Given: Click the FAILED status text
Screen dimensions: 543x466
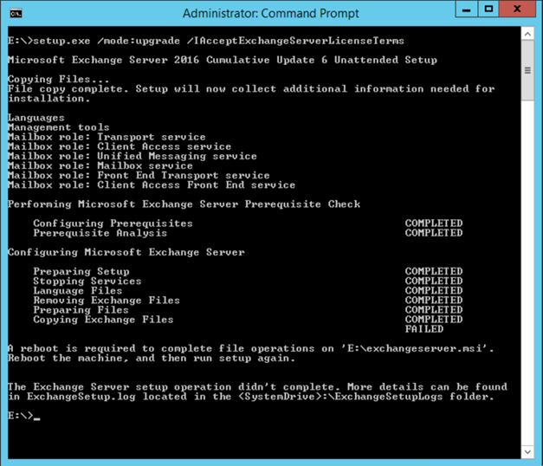Looking at the screenshot, I should point(423,329).
